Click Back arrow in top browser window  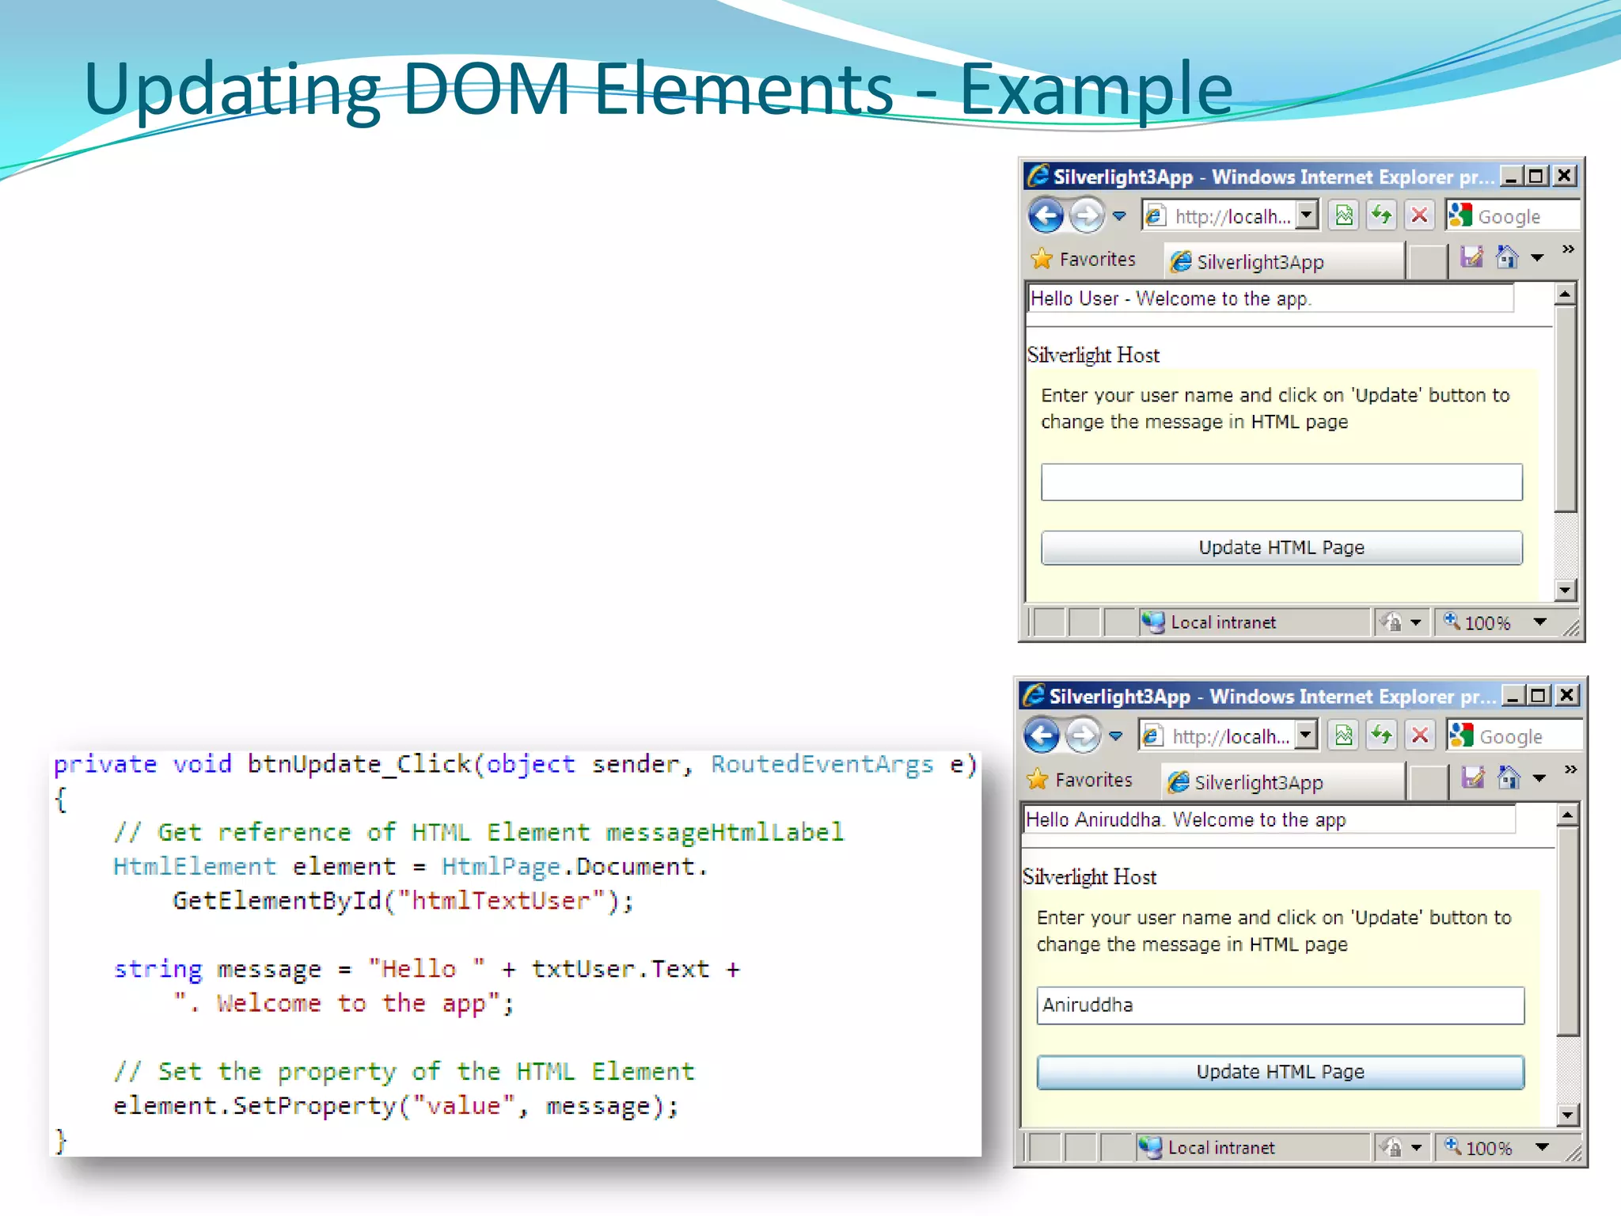pyautogui.click(x=1046, y=215)
